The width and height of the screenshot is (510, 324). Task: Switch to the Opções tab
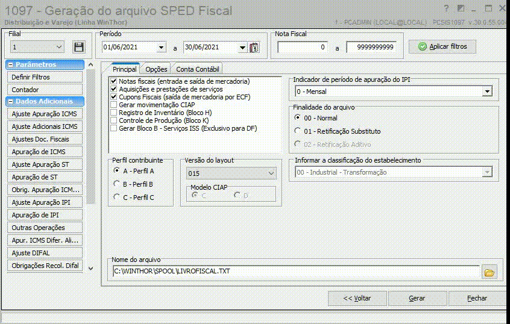(x=156, y=69)
